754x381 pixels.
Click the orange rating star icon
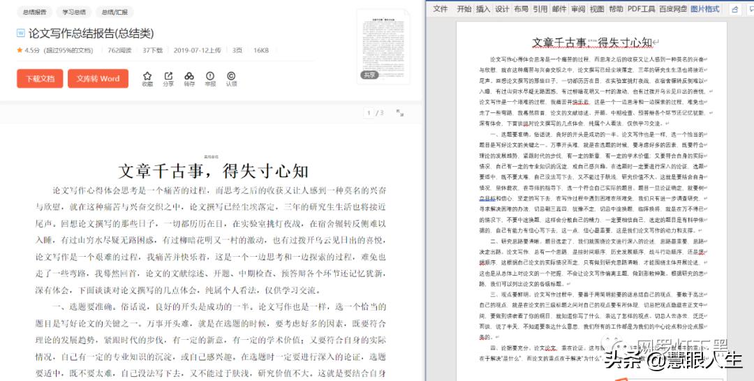click(x=20, y=50)
